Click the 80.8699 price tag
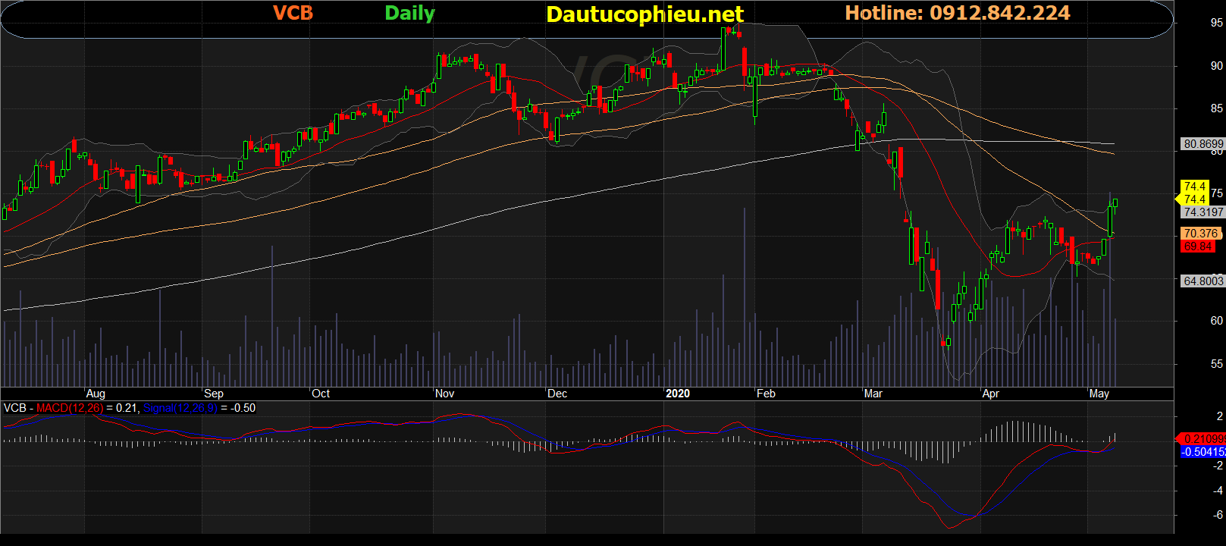This screenshot has height=546, width=1226. pos(1203,144)
